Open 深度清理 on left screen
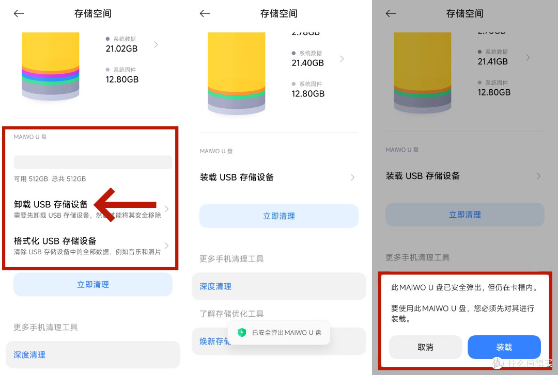The width and height of the screenshot is (558, 375). point(93,354)
